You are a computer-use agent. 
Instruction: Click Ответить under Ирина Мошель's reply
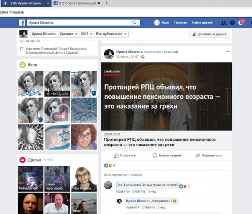point(148,207)
